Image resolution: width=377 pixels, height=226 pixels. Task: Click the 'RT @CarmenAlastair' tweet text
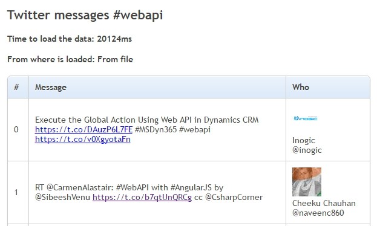[149, 192]
